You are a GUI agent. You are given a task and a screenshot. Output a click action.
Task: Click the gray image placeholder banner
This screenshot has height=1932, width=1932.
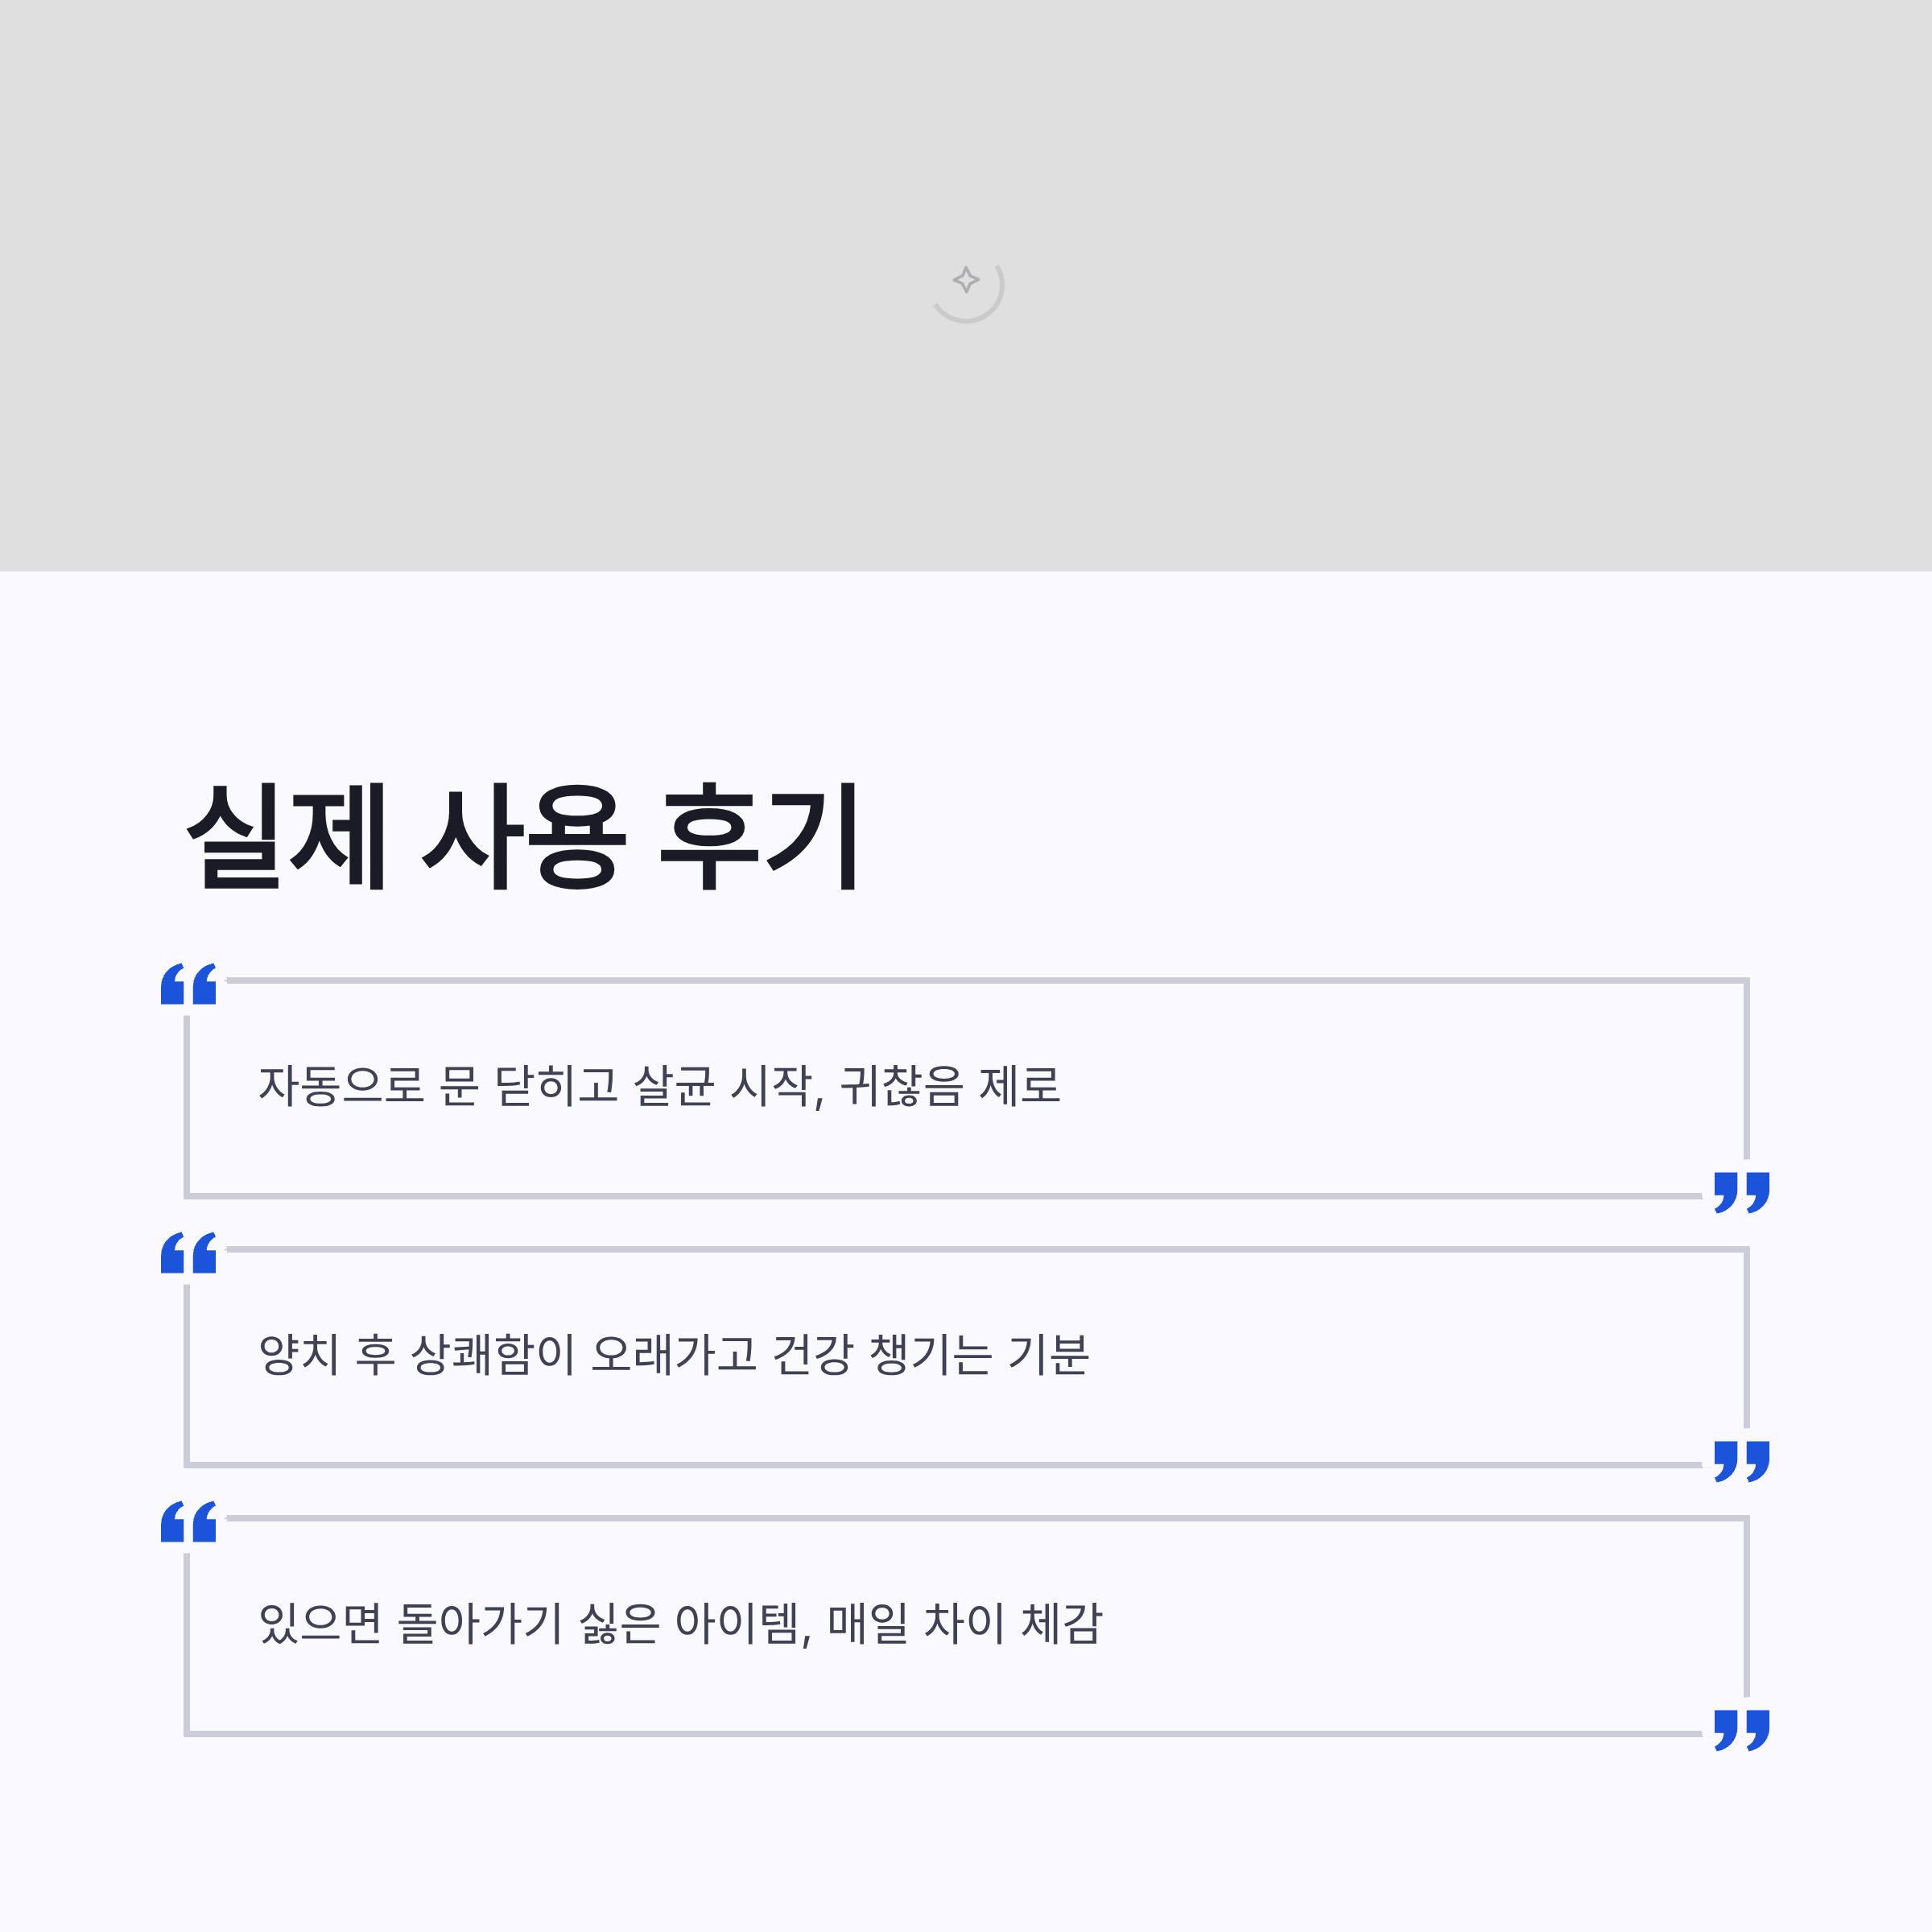[x=500, y=300]
